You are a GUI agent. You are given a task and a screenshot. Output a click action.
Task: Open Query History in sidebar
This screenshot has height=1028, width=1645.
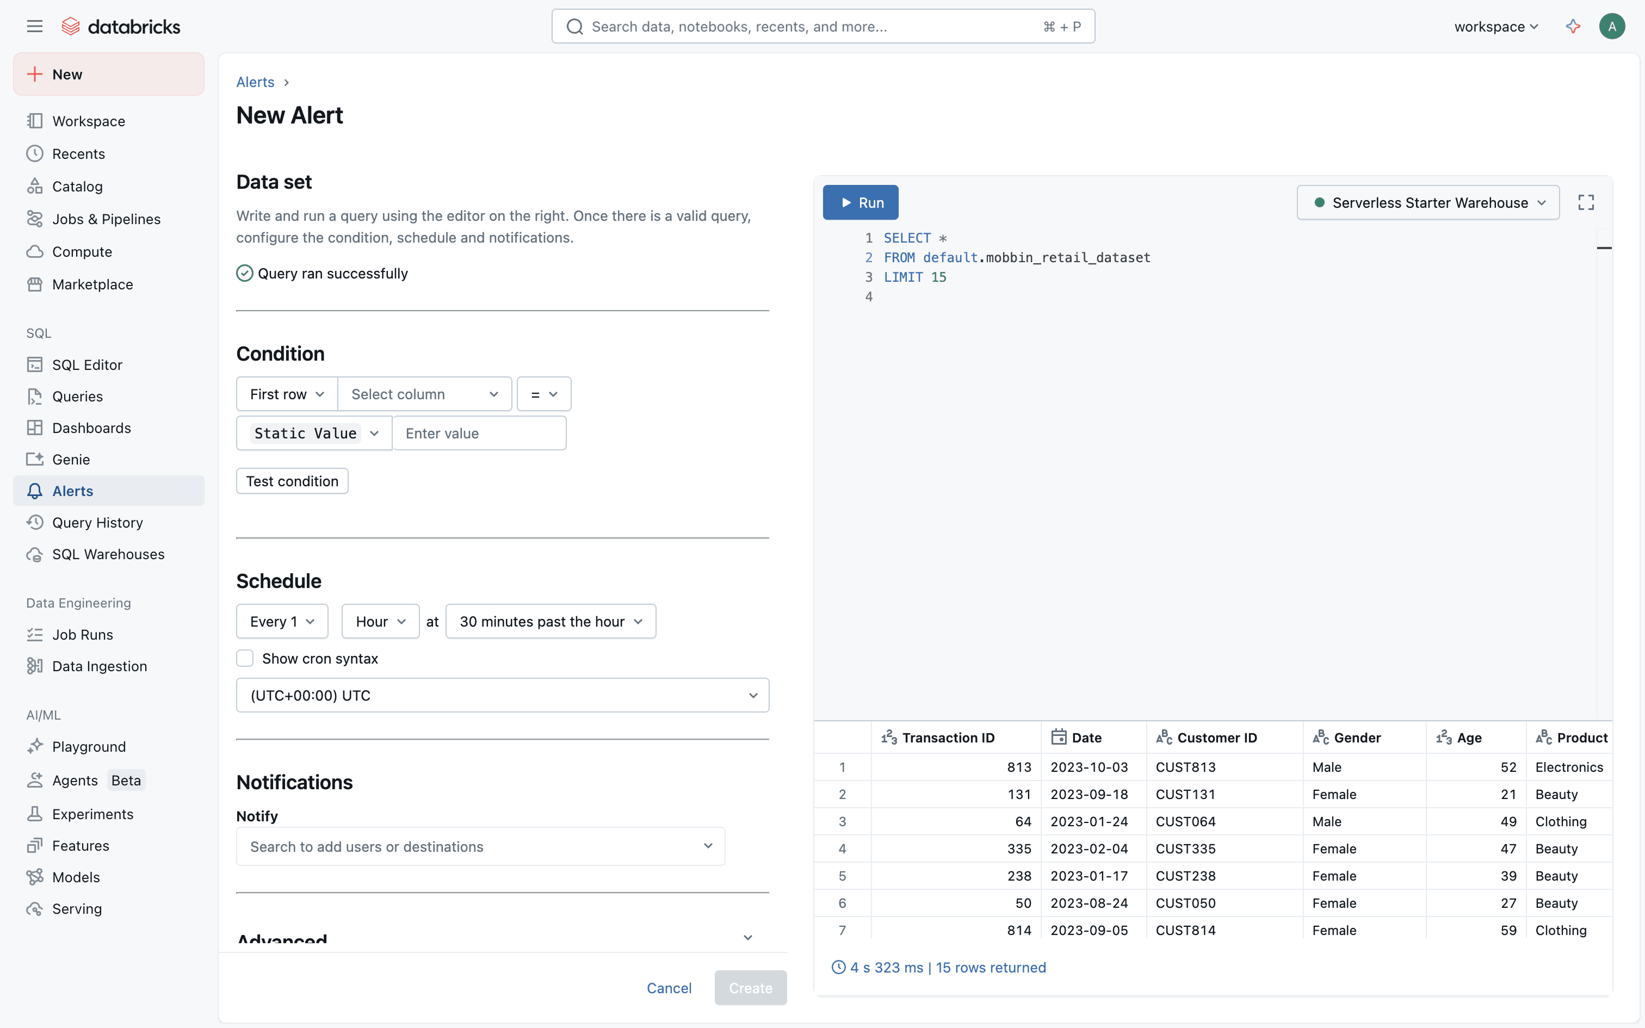coord(97,522)
